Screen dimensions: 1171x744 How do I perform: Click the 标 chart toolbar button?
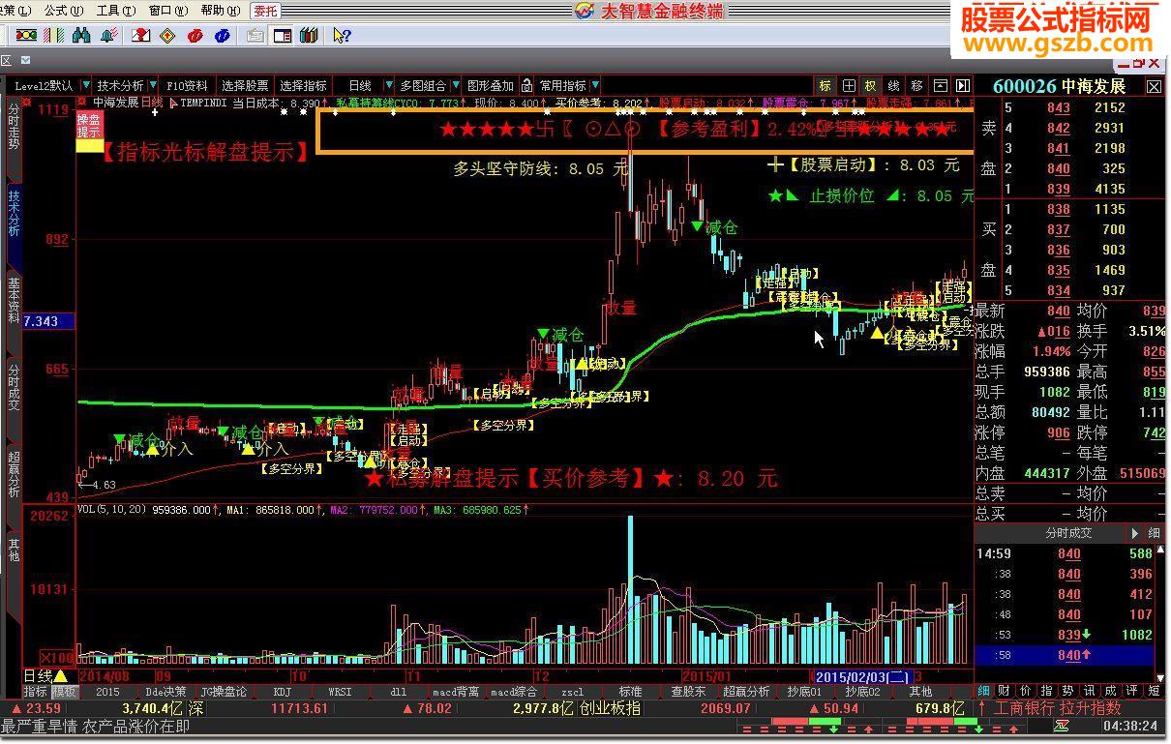tap(826, 85)
